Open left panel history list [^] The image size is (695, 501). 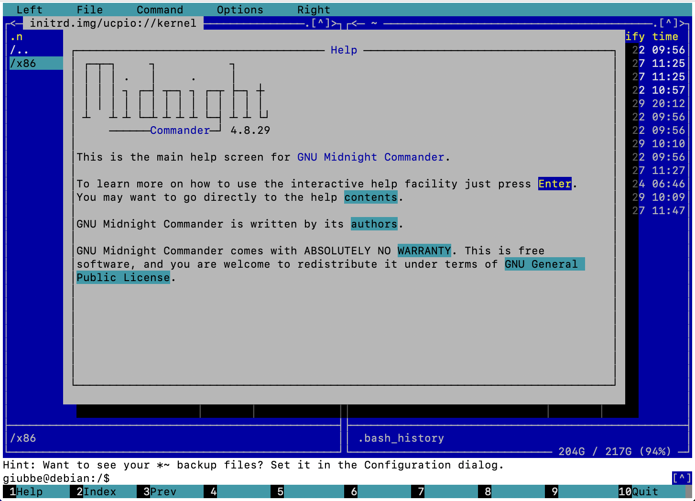(x=321, y=23)
